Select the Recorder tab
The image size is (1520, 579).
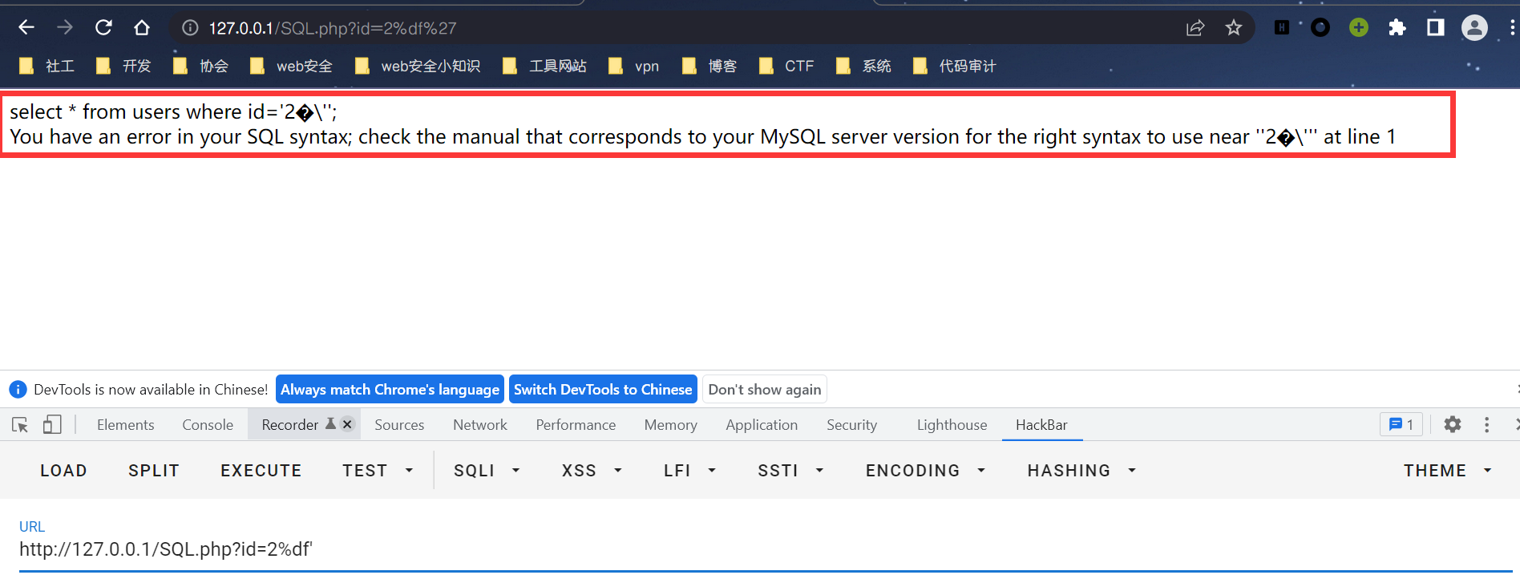click(289, 425)
